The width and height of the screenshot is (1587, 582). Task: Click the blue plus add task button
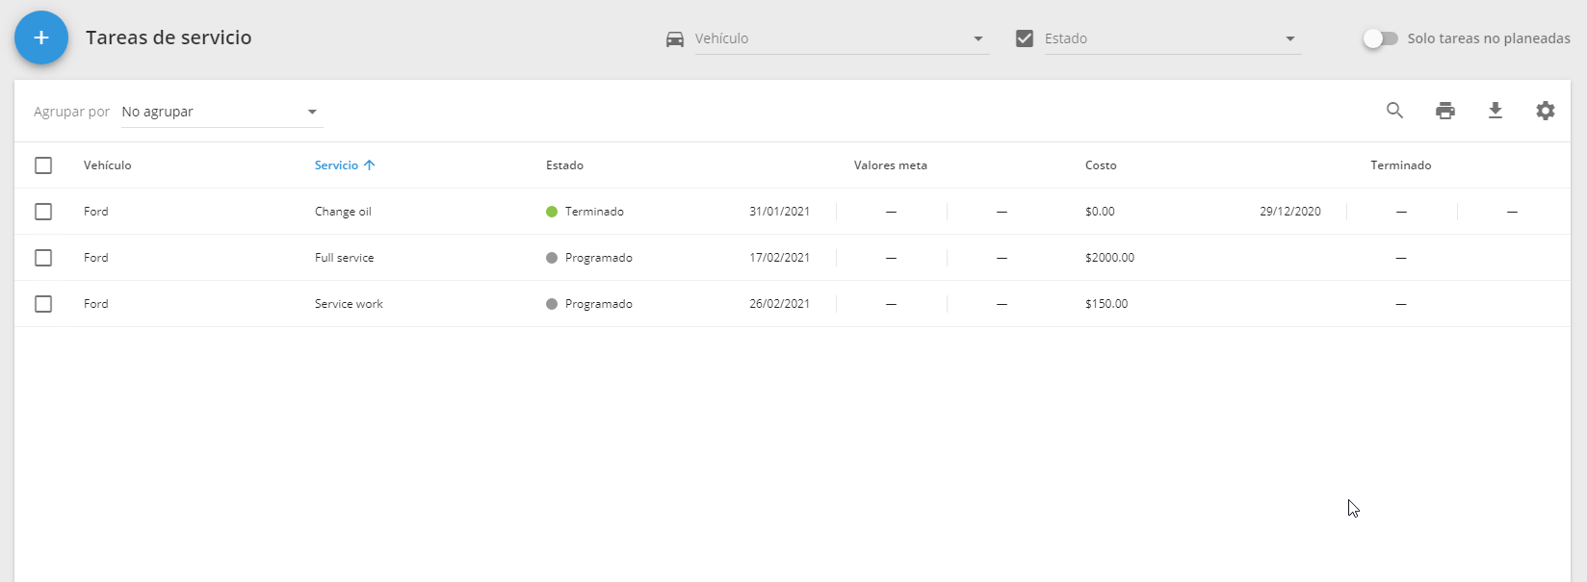click(x=41, y=38)
